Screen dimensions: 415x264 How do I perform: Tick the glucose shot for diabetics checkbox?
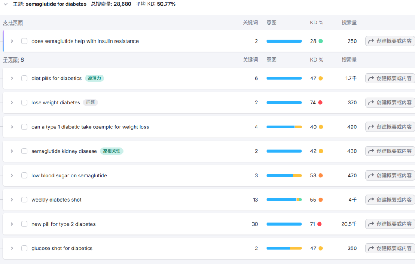[x=24, y=248]
